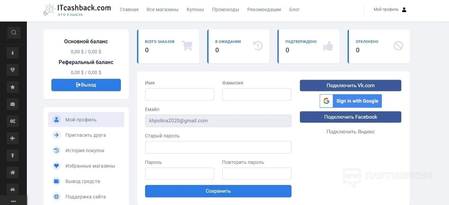This screenshot has width=449, height=205.
Task: Open the Промокоды menu item
Action: pos(226,10)
